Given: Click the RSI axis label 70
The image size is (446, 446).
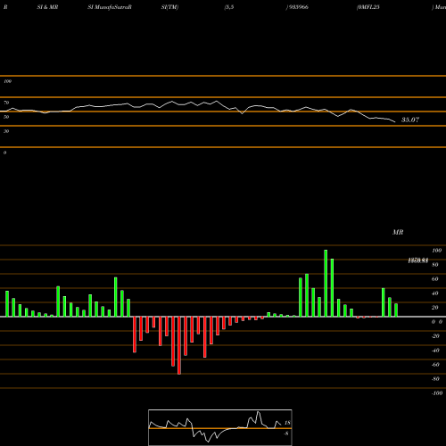Looking at the screenshot, I should click(6, 103).
